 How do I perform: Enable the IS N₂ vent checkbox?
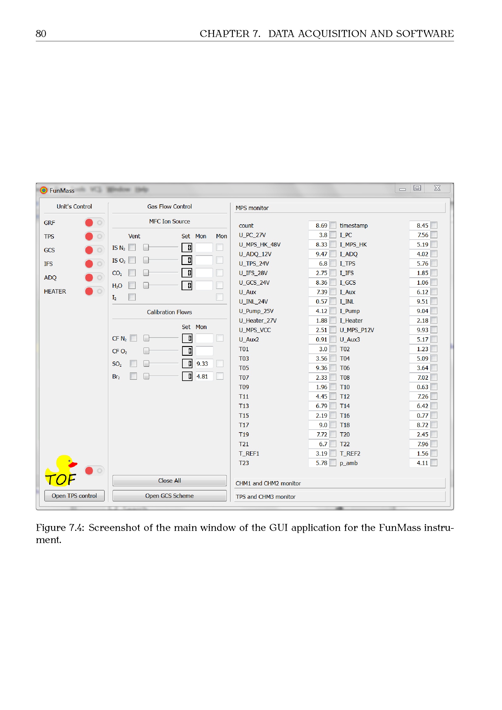point(132,247)
